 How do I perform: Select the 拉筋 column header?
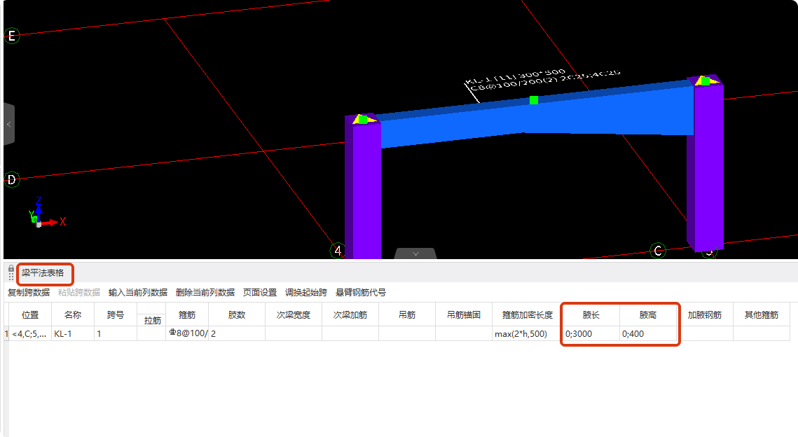151,321
